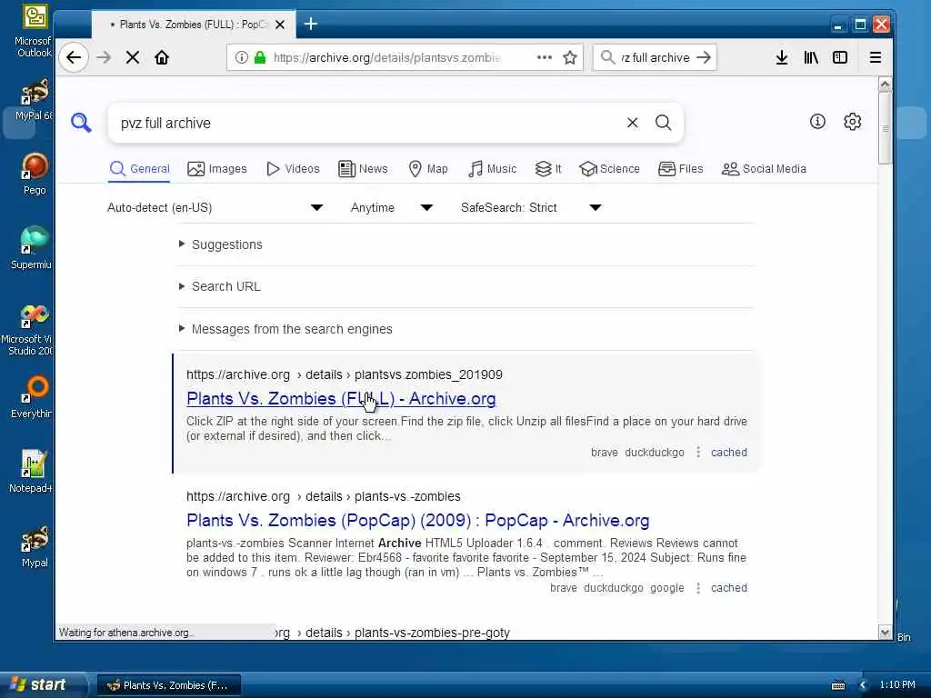Show site information icon in address bar
Screen dimensions: 931x698
pyautogui.click(x=241, y=57)
